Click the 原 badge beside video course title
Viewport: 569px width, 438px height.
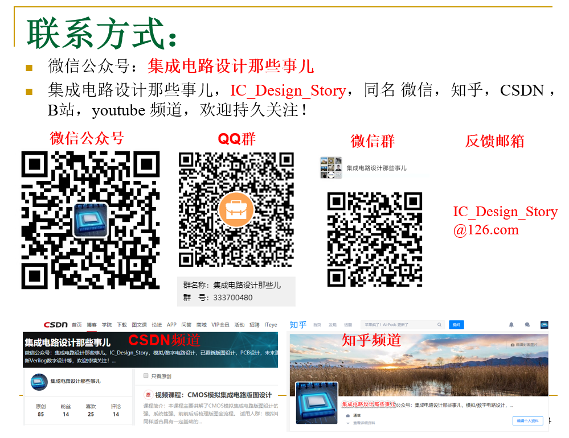pyautogui.click(x=148, y=395)
